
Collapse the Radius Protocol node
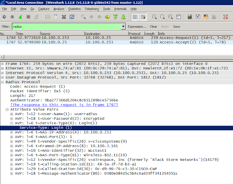[x=3, y=82]
